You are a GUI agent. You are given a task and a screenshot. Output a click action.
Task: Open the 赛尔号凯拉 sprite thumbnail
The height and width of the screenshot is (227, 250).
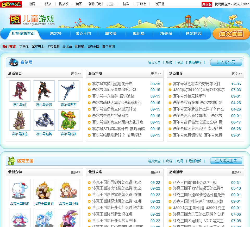(20, 120)
